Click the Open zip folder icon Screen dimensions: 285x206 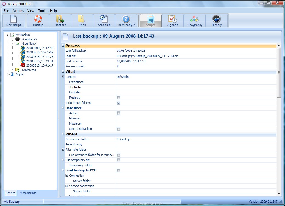82,21
